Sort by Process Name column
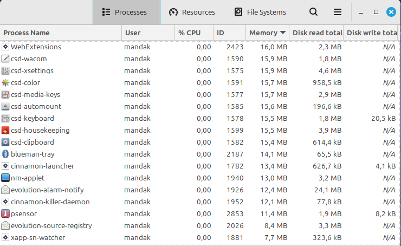 coord(61,33)
